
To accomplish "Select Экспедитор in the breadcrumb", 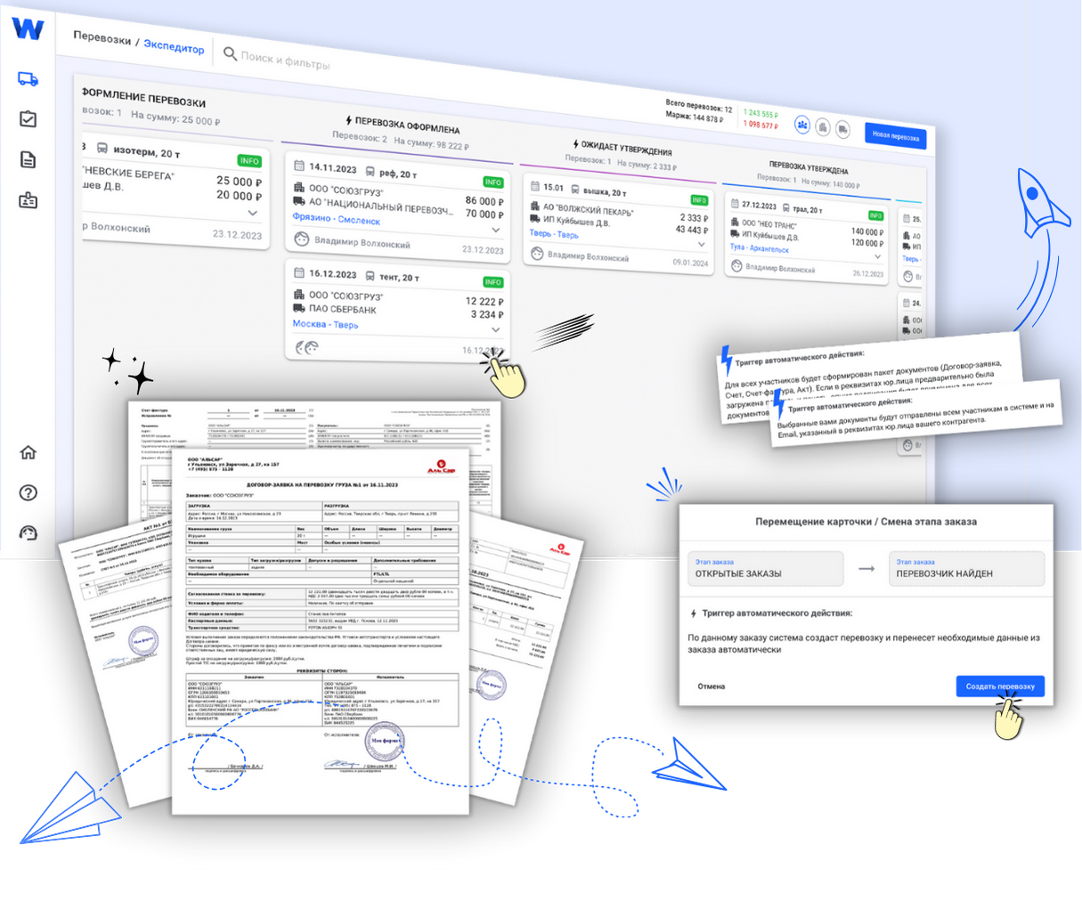I will click(x=174, y=47).
